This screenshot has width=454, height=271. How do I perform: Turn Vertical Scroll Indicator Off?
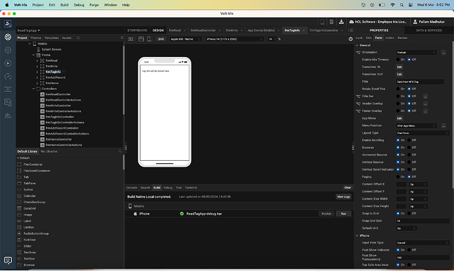tap(409, 169)
